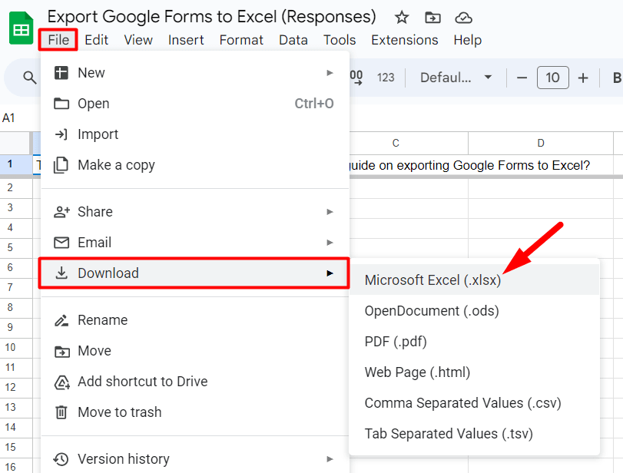Open the Tools menu
This screenshot has height=473, width=623.
[340, 40]
